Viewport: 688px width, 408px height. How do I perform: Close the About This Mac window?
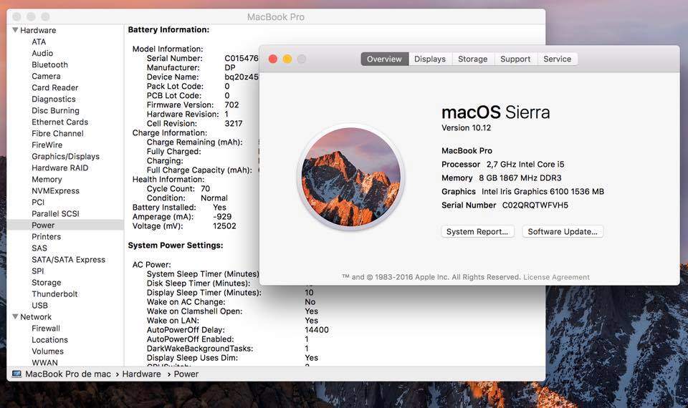pos(273,59)
